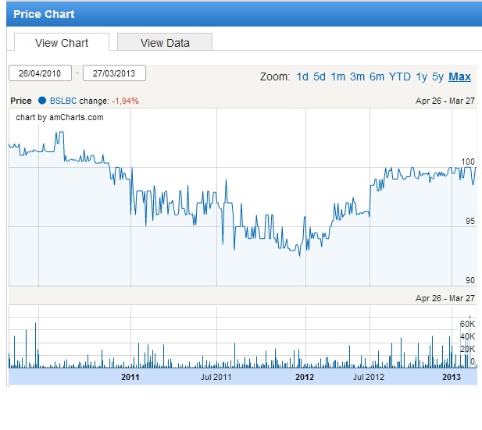Edit the start date field 26/04/2010
The width and height of the screenshot is (482, 430).
(41, 73)
